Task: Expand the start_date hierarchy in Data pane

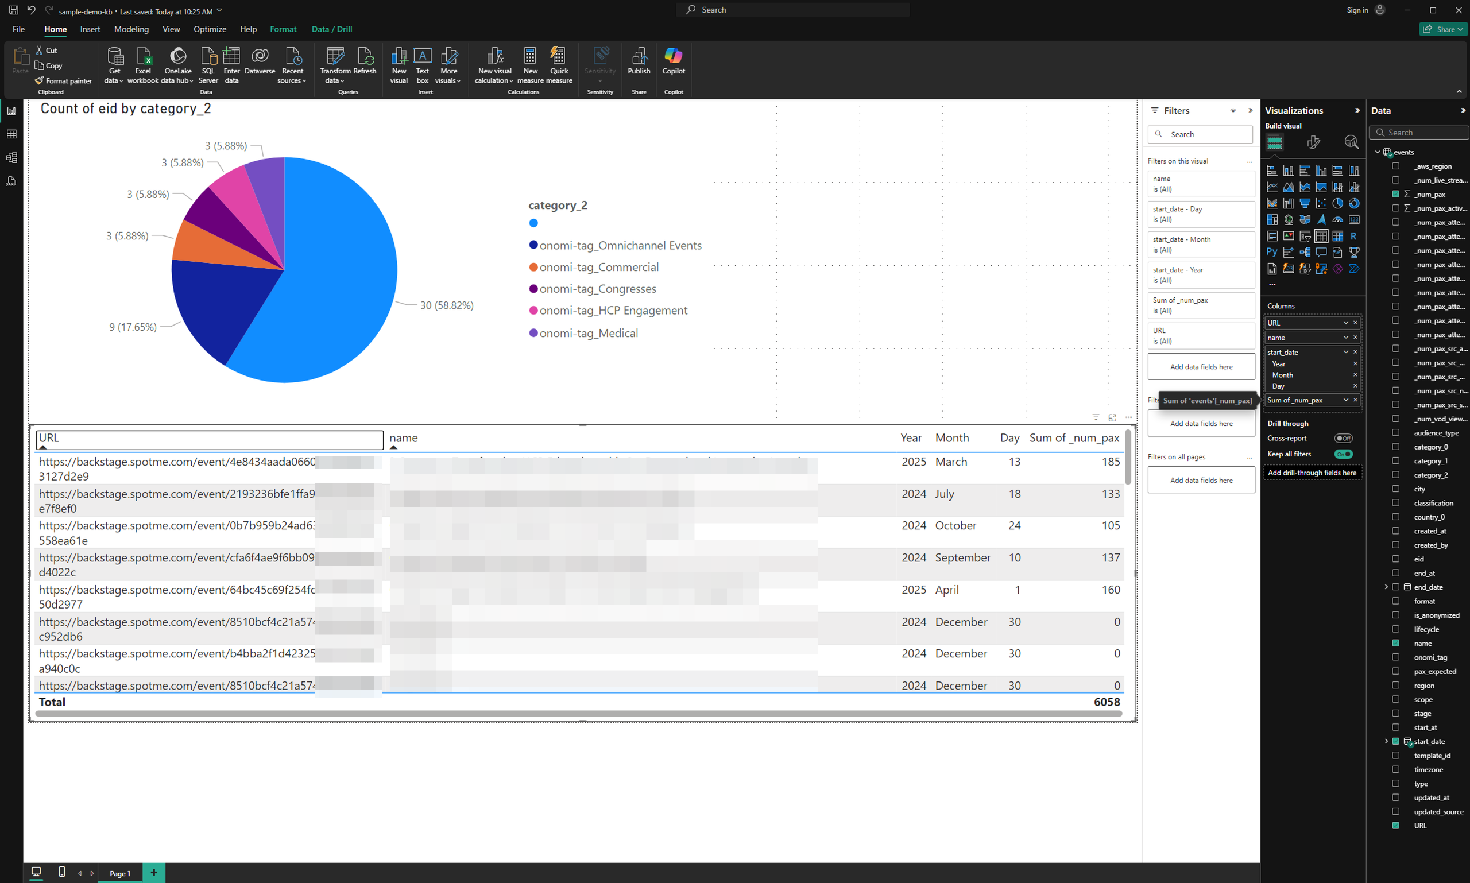Action: [x=1386, y=741]
